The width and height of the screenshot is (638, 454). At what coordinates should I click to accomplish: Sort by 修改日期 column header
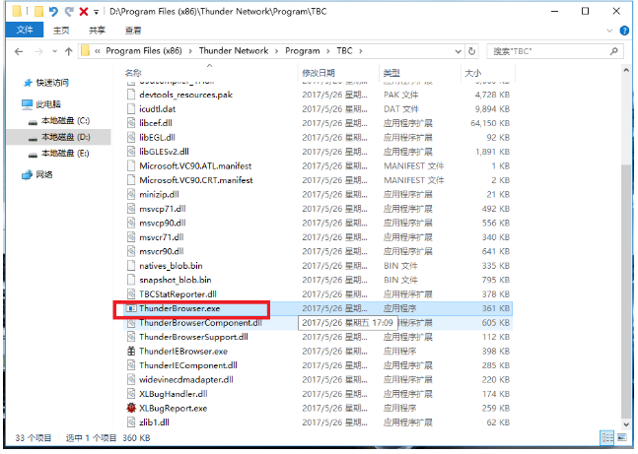[319, 73]
